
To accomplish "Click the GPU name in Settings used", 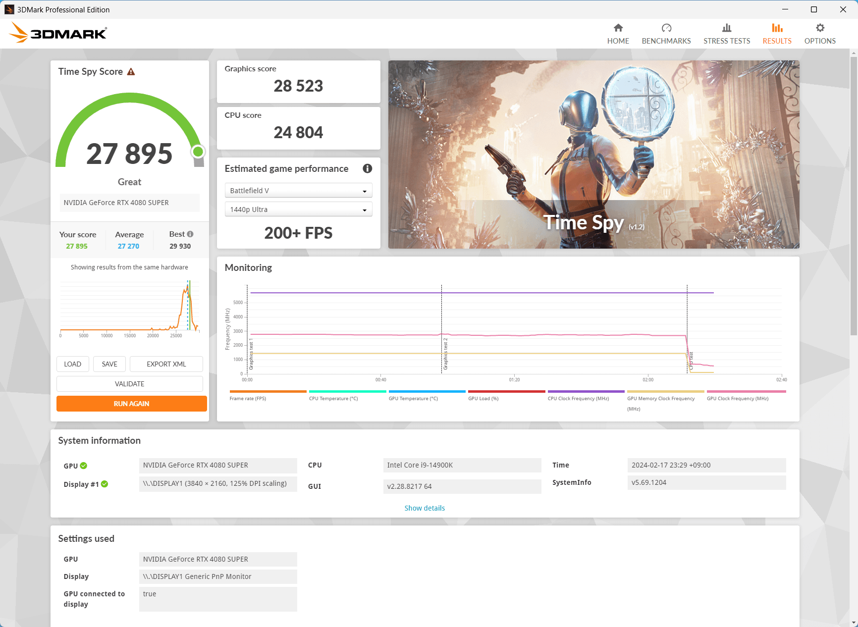I will coord(218,559).
